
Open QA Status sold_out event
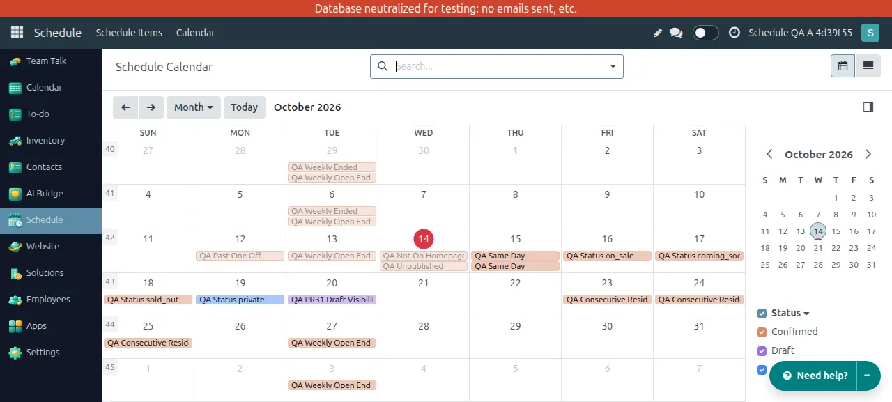pyautogui.click(x=148, y=300)
